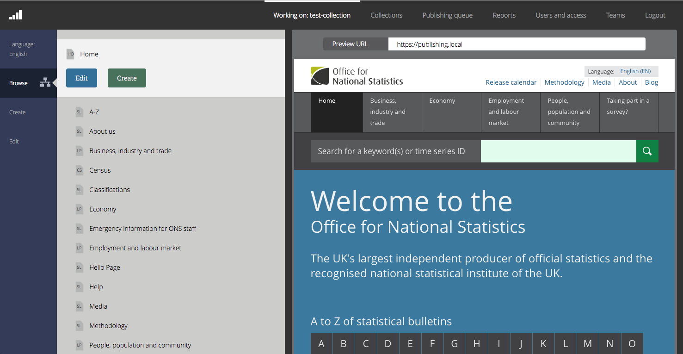Image resolution: width=683 pixels, height=354 pixels.
Task: Open the Collections tab
Action: pos(387,15)
